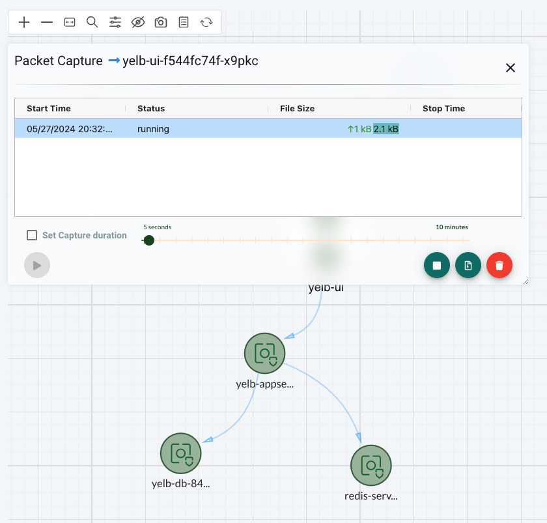The height and width of the screenshot is (523, 547).
Task: Refresh the graph with sync icon
Action: (x=206, y=22)
